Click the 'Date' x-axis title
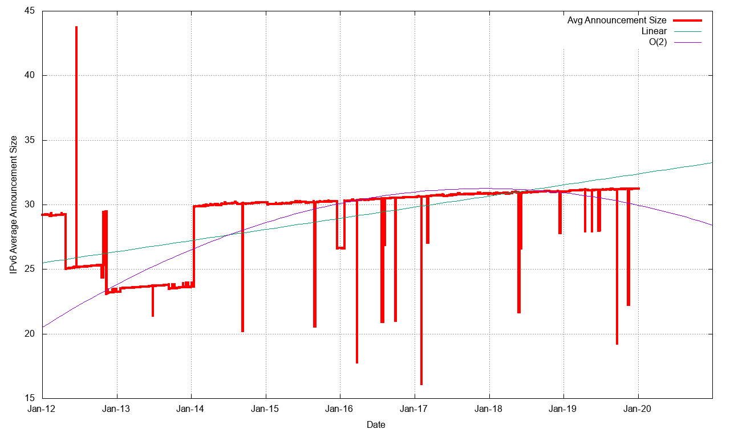 376,424
